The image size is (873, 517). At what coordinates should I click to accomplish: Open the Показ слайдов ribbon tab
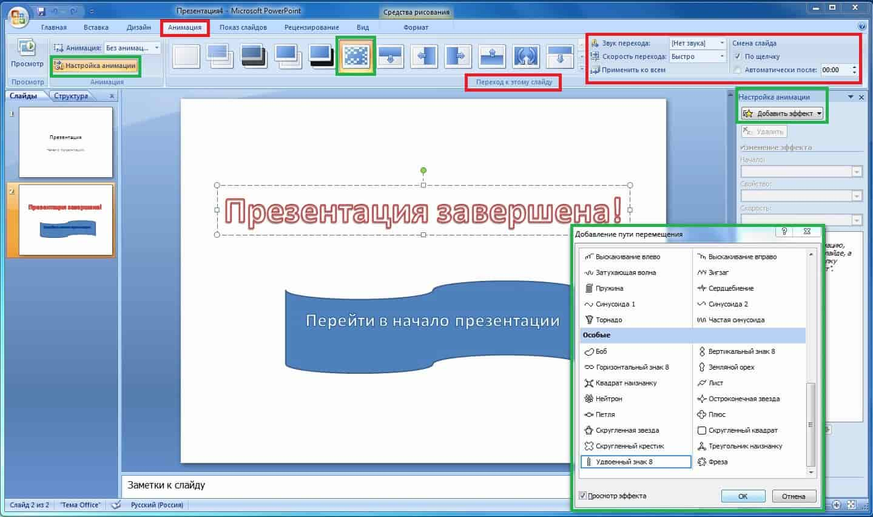click(x=243, y=27)
